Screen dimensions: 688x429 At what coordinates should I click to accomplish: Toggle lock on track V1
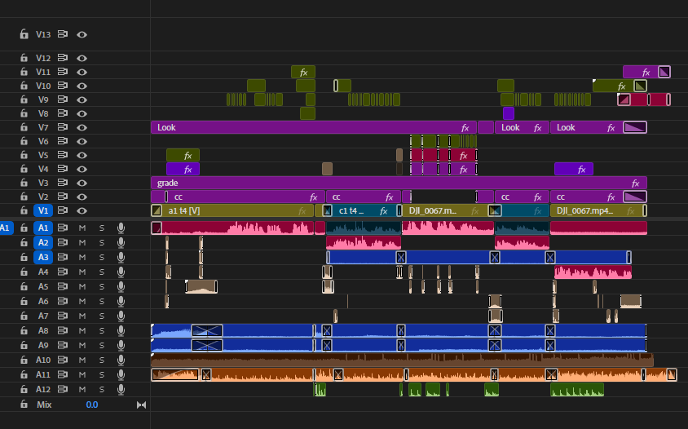click(24, 210)
